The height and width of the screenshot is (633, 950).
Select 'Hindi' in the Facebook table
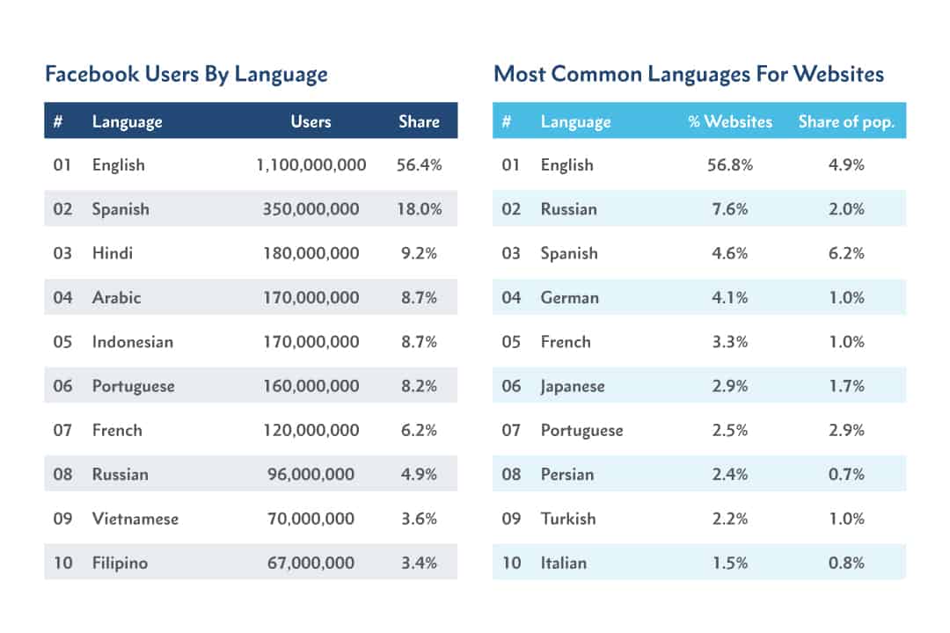(112, 253)
